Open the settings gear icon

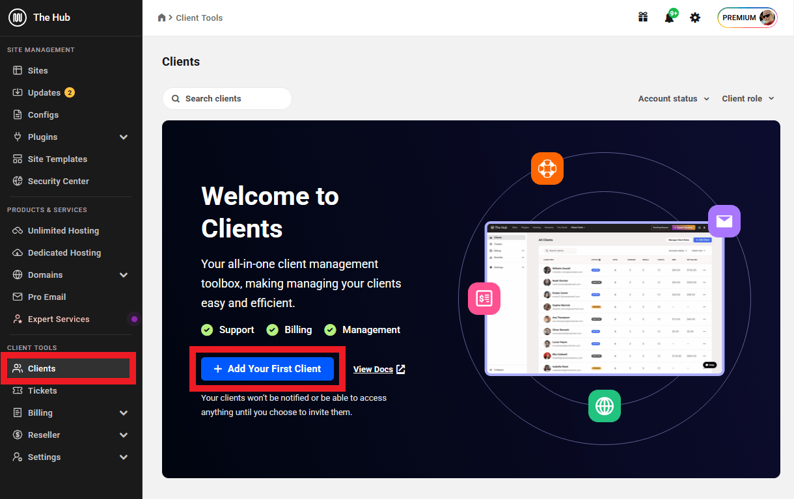coord(695,18)
